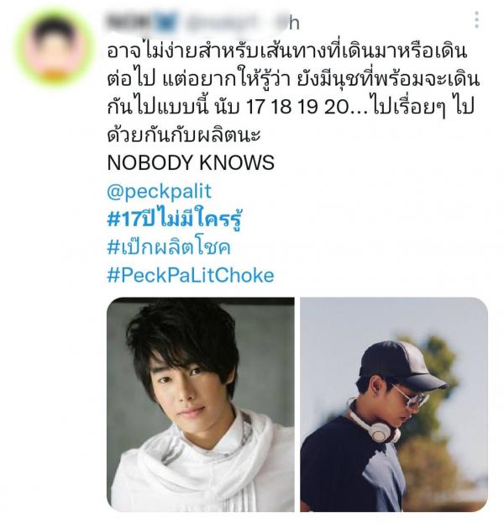Open the tweet's three-dot more options menu

477,20
